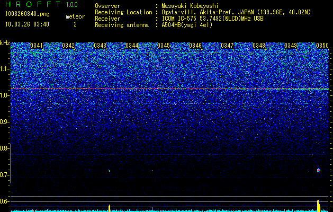Click the 0343 time marker

[x=100, y=46]
